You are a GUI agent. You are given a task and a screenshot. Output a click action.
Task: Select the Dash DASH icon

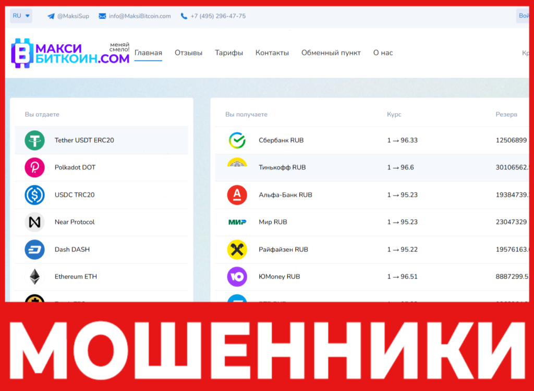34,249
